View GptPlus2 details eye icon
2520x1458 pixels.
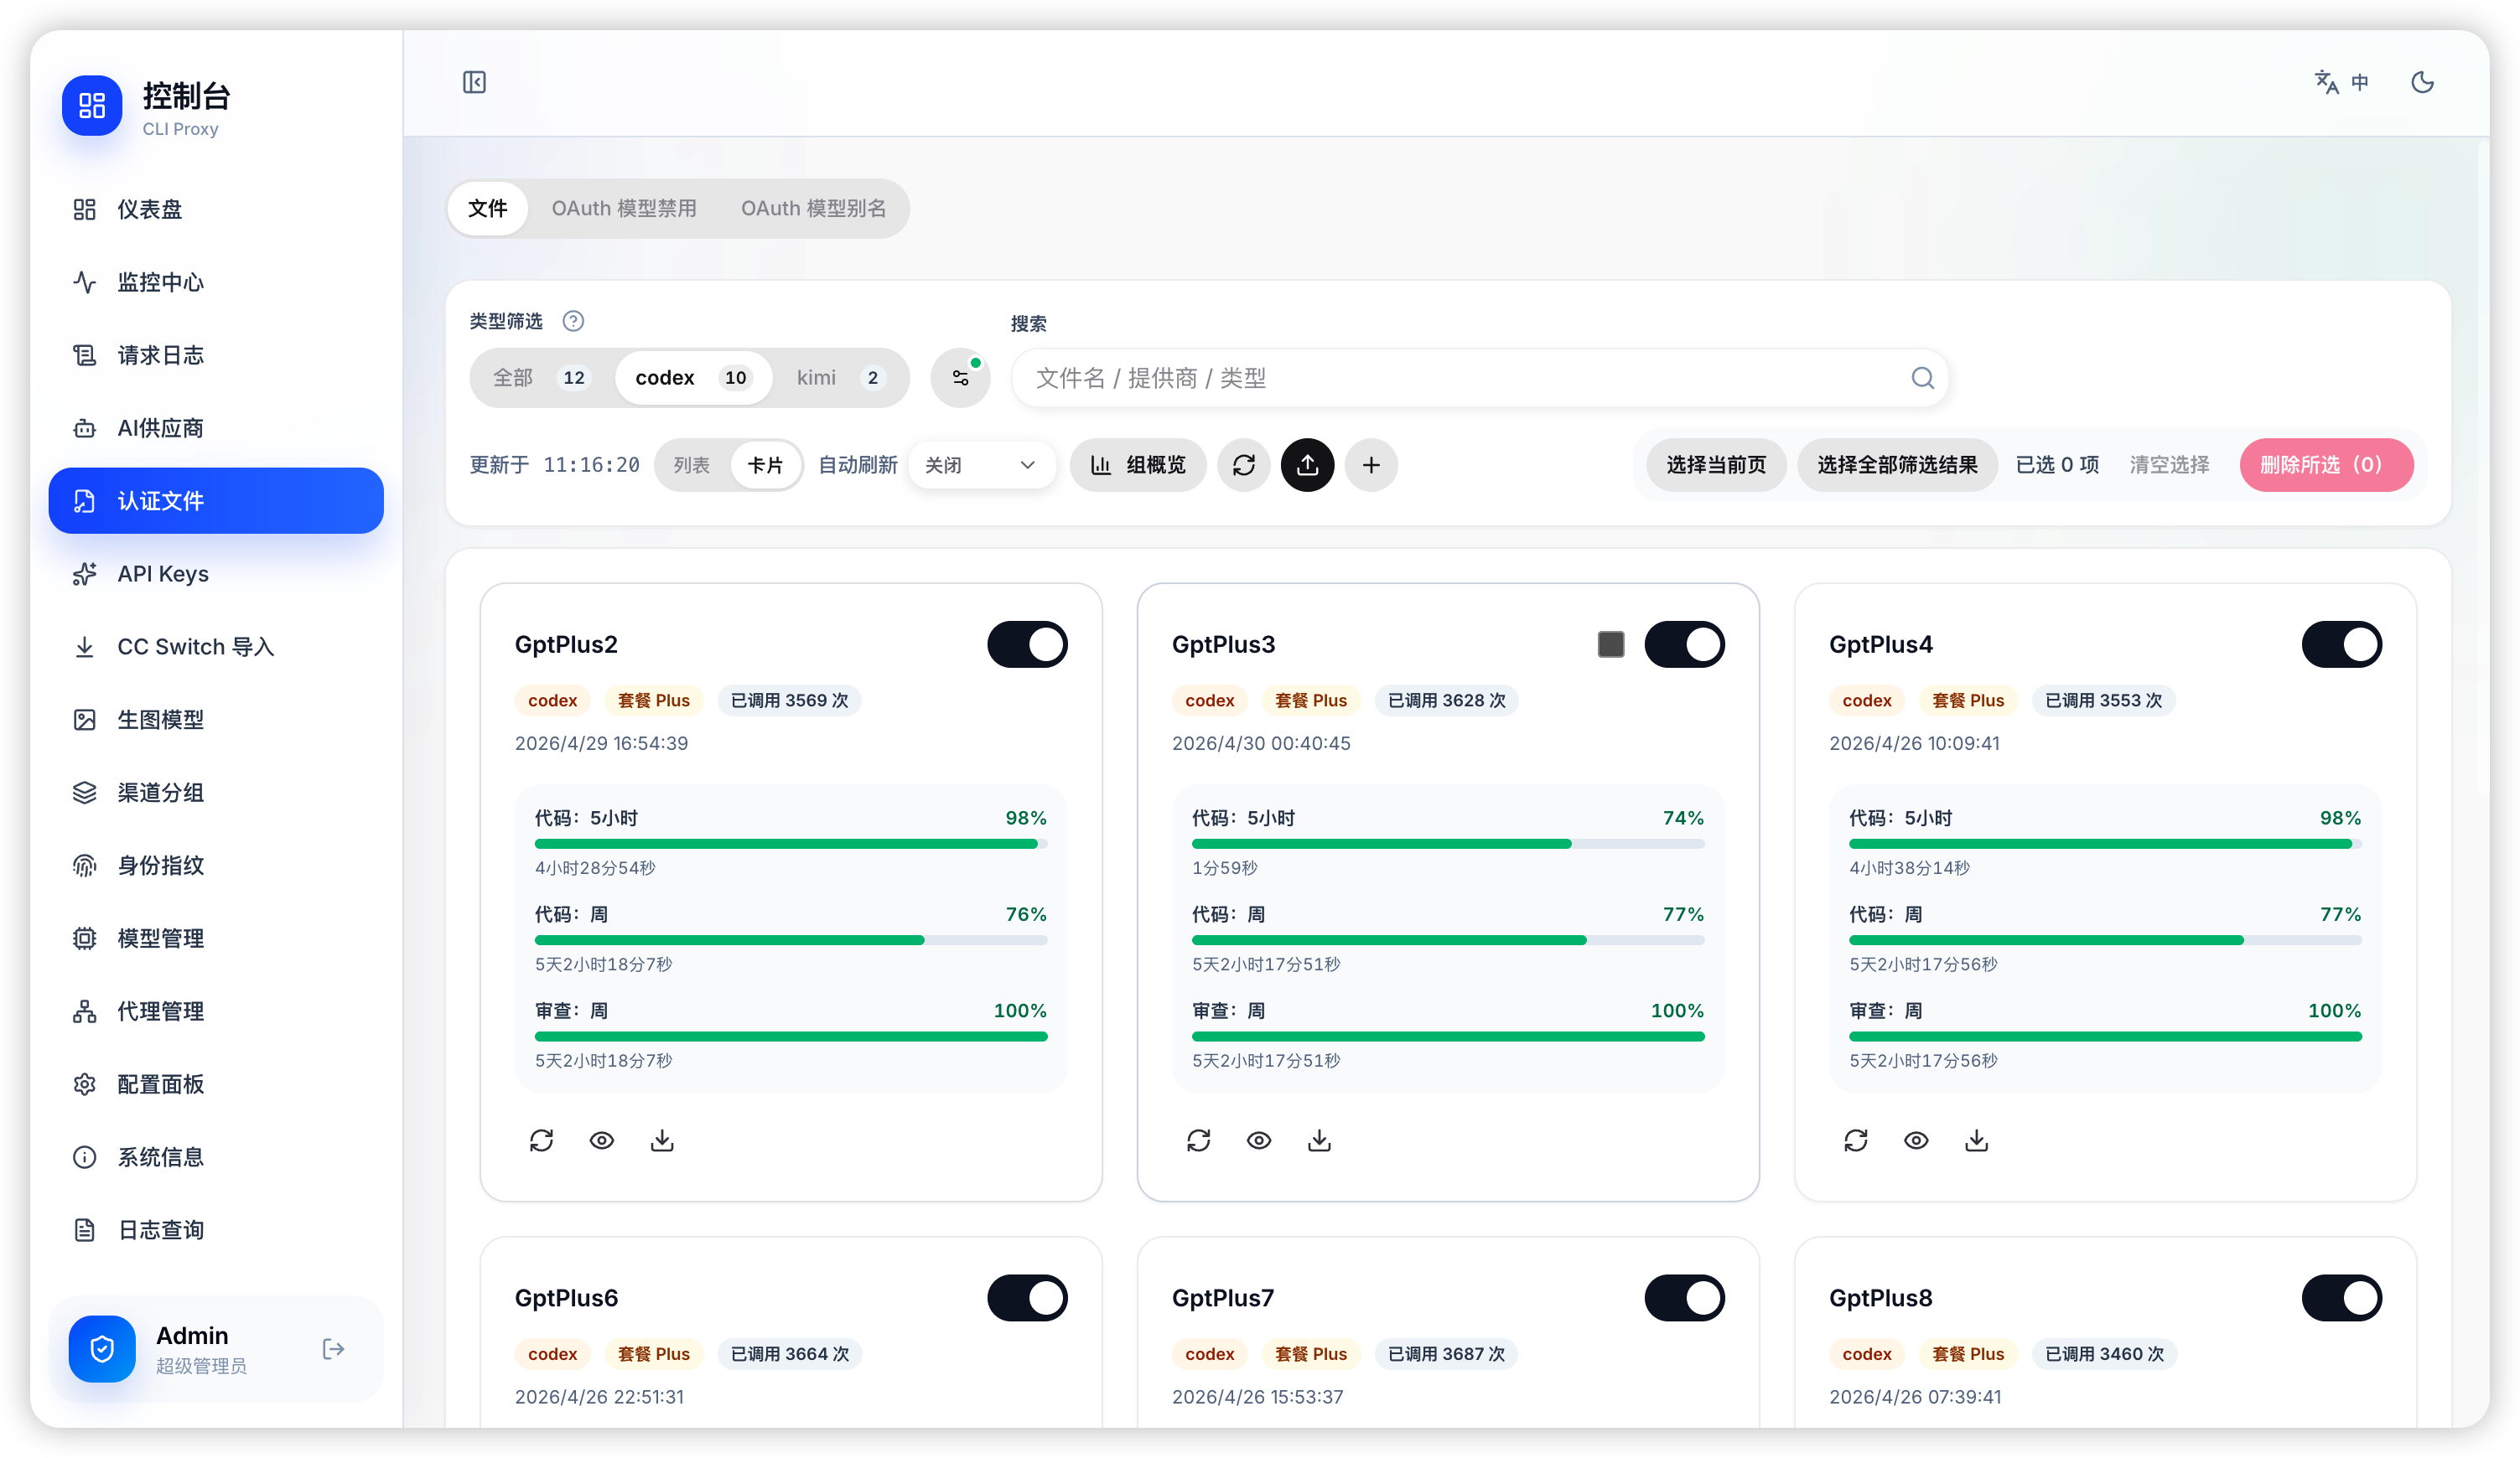[601, 1140]
